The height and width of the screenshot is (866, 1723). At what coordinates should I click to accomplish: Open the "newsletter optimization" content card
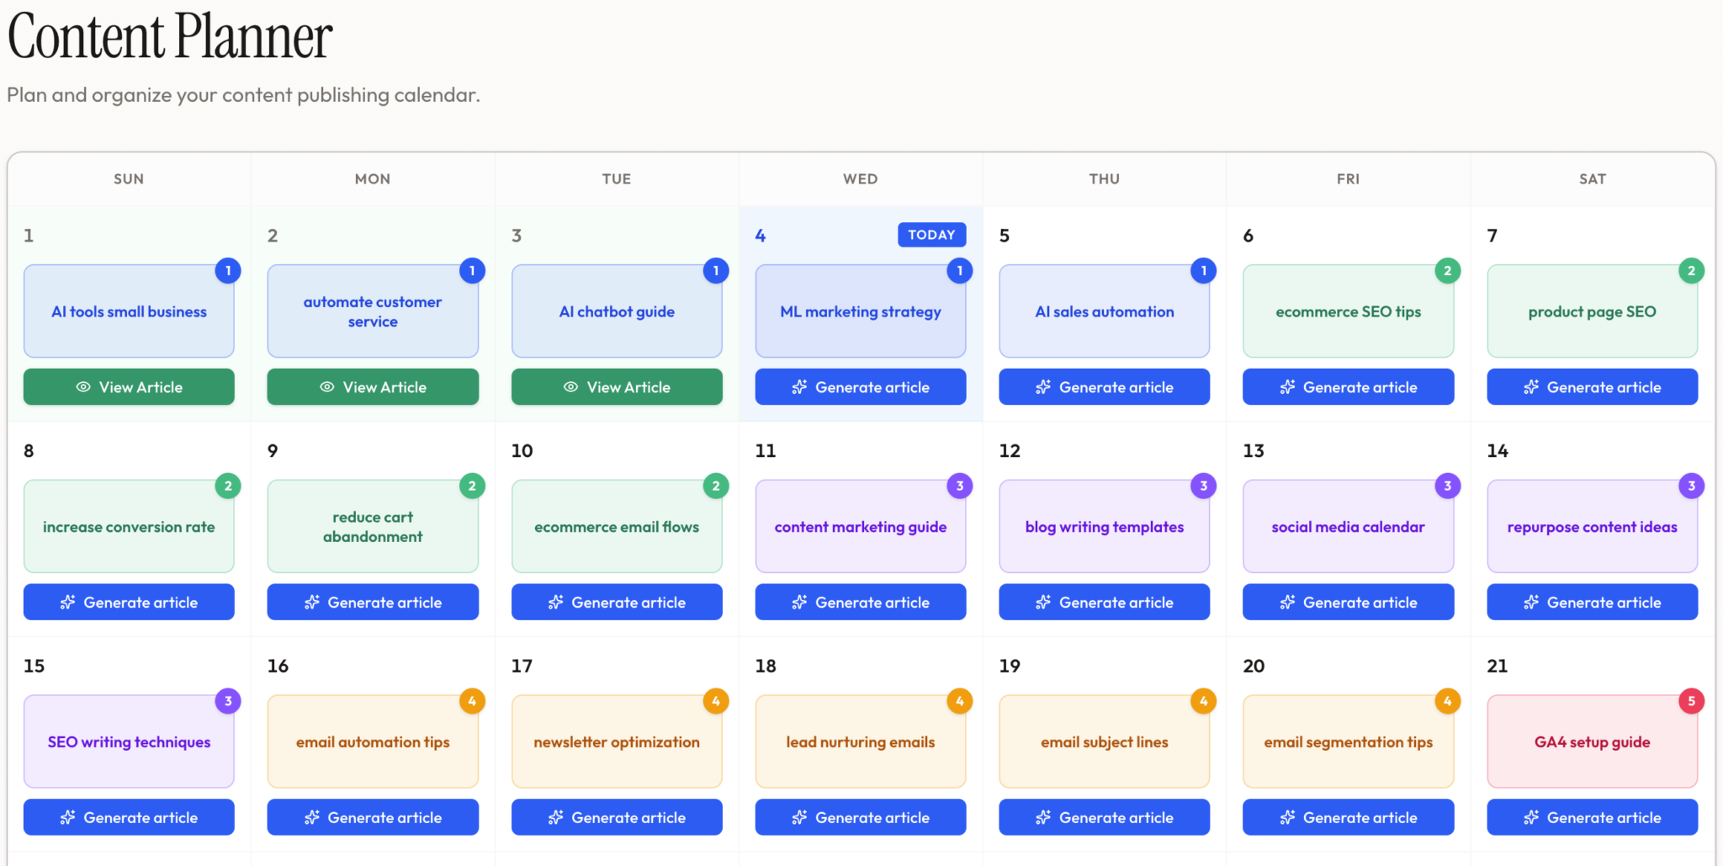point(617,741)
